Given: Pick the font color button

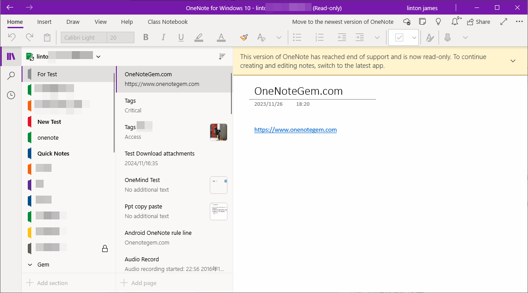Looking at the screenshot, I should pyautogui.click(x=221, y=37).
